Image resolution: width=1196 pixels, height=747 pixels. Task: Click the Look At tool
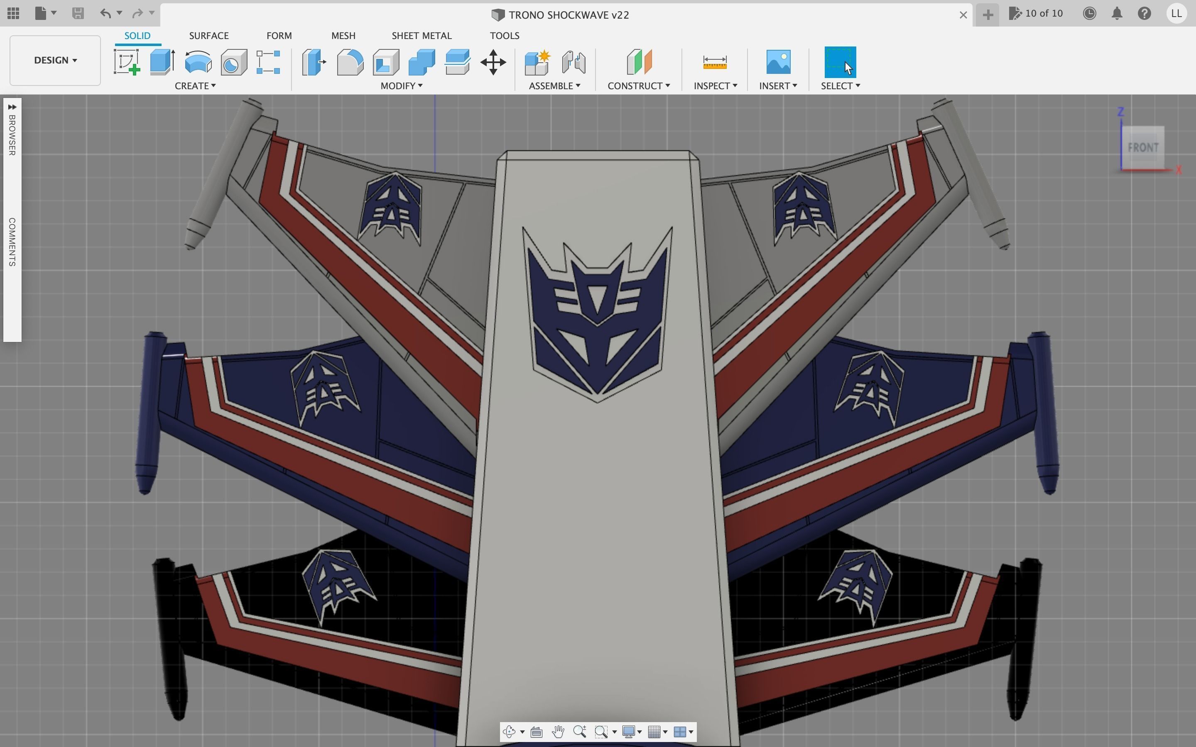click(536, 732)
